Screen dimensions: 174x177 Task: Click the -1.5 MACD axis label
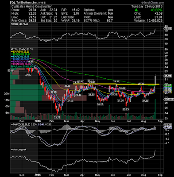tap(167, 143)
